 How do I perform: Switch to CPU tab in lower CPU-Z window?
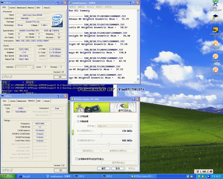click(5, 101)
